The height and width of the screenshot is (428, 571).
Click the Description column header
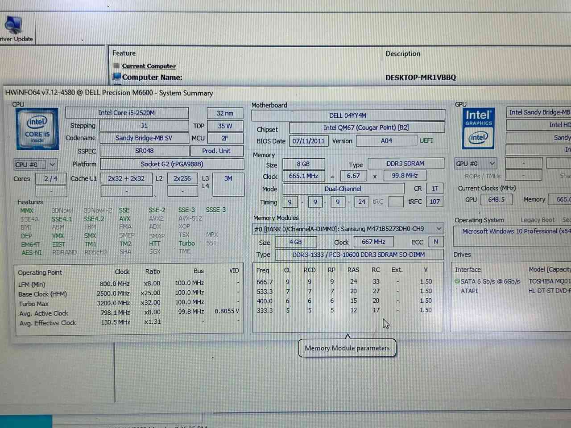pos(403,53)
